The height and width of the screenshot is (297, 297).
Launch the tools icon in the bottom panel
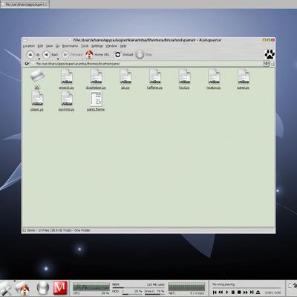[x=5, y=289]
